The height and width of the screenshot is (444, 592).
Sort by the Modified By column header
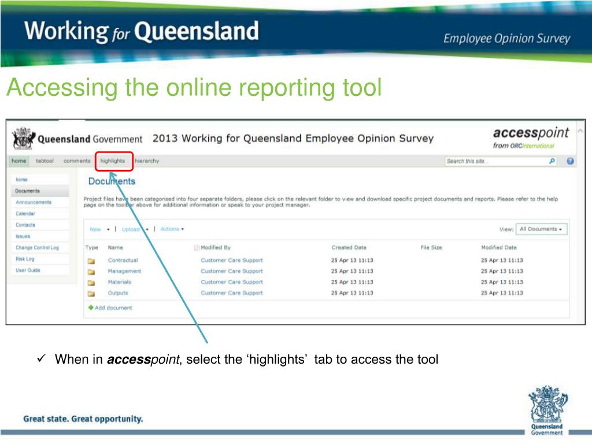(x=215, y=247)
